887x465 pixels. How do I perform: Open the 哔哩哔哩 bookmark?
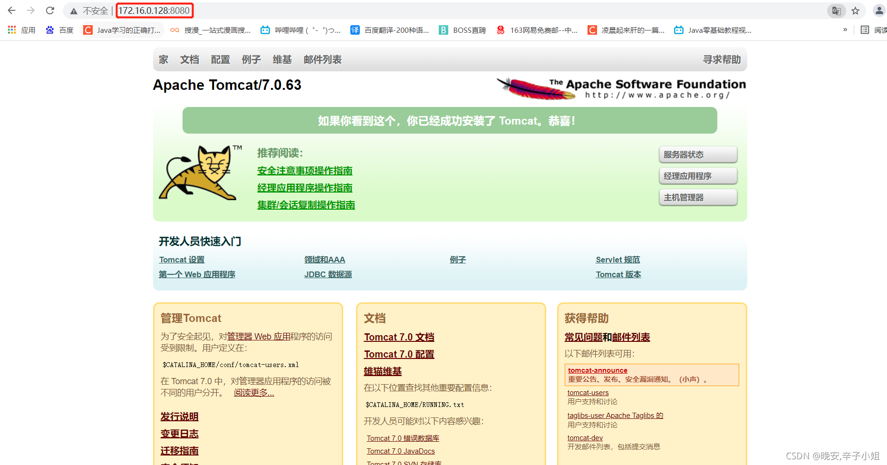pyautogui.click(x=299, y=29)
